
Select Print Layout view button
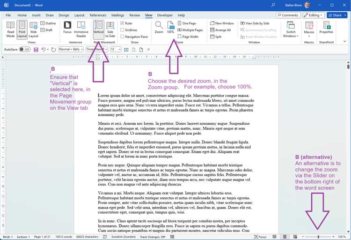22,30
